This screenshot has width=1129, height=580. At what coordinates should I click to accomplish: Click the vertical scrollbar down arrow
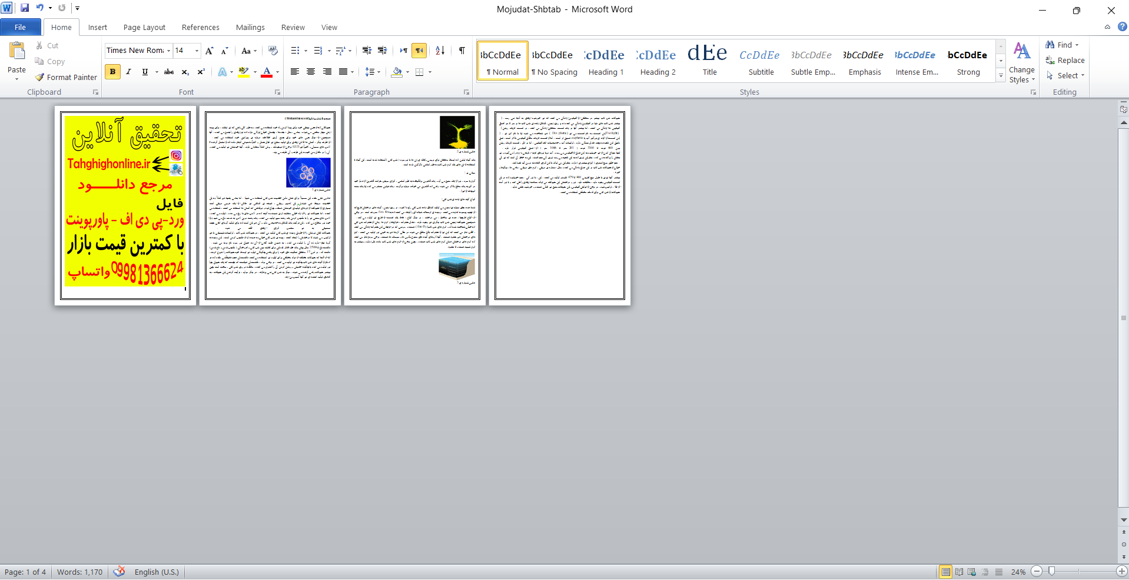(1124, 520)
